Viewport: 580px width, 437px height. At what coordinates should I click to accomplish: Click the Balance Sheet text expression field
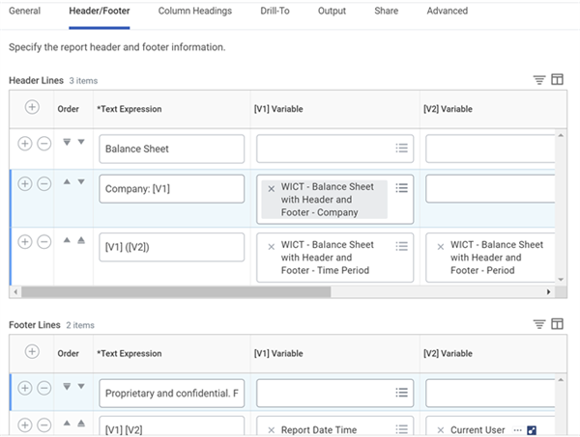(172, 149)
